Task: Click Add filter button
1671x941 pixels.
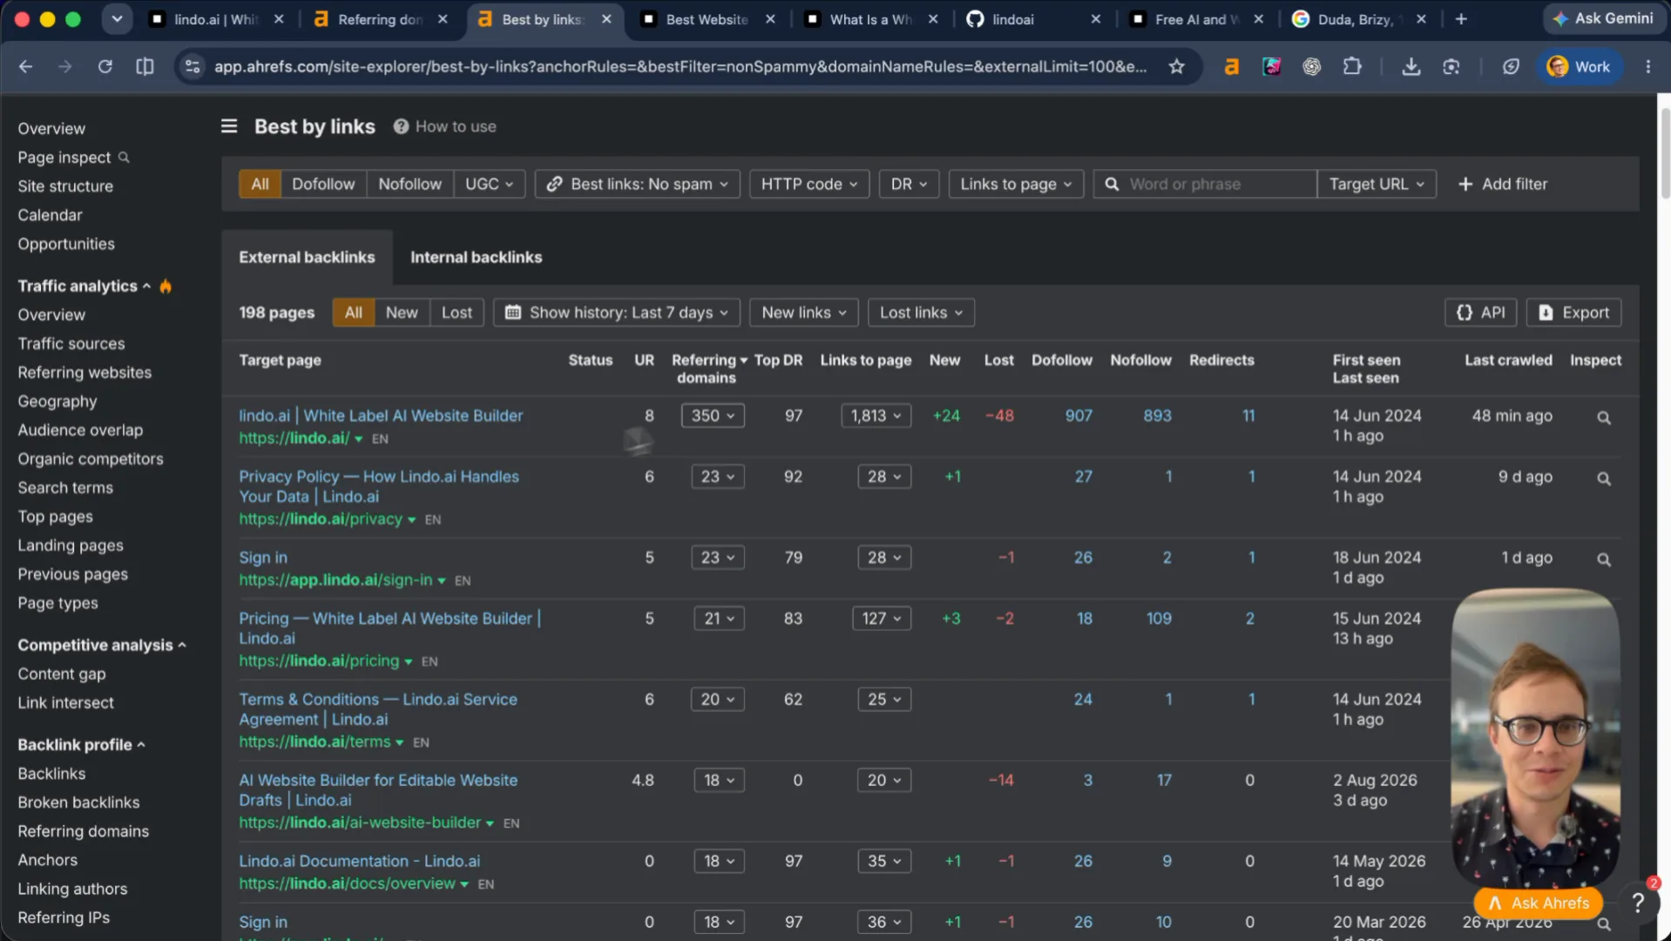Action: [x=1503, y=184]
